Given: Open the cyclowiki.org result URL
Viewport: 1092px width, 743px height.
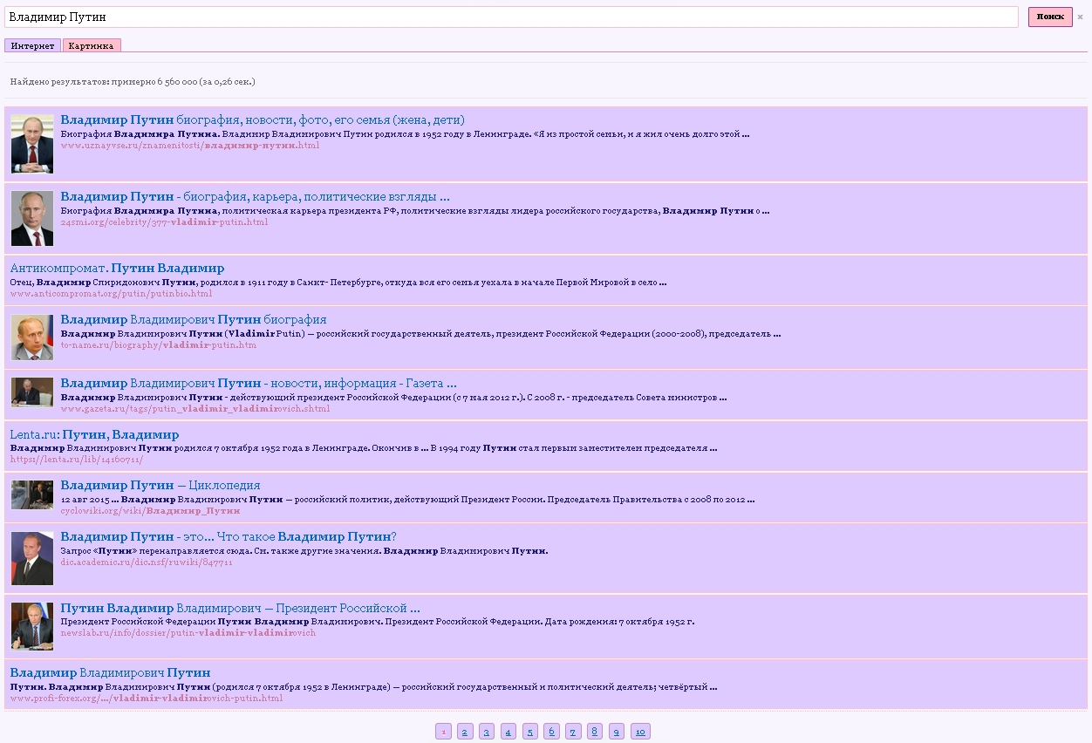Looking at the screenshot, I should 150,511.
